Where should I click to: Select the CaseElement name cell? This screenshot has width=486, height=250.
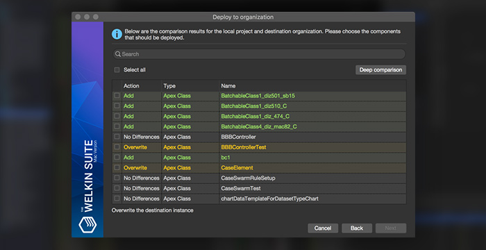[312, 167]
